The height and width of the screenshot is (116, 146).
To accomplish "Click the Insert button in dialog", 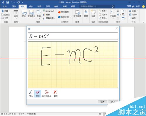I will click(113, 102).
